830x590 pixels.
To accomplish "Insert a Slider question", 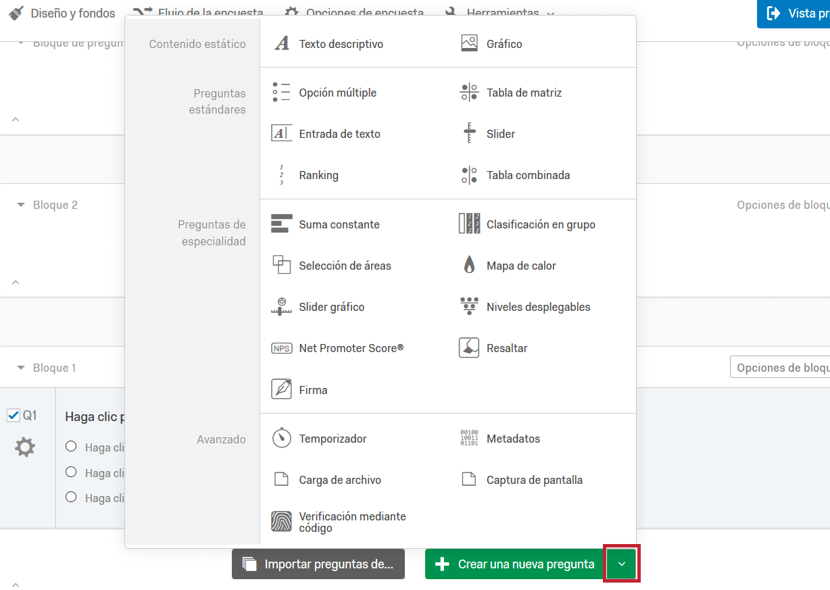I will tap(501, 133).
